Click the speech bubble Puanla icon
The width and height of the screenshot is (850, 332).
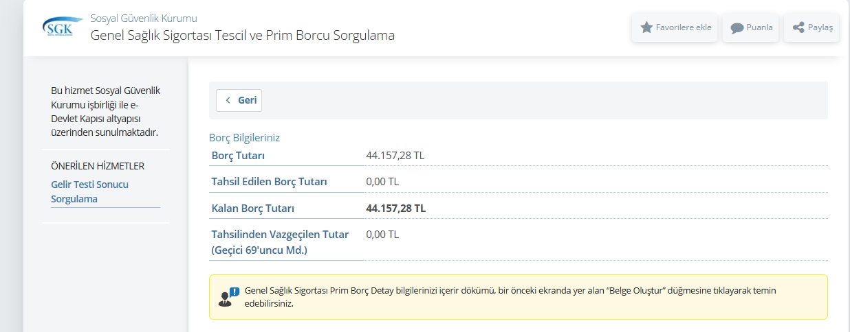point(737,28)
